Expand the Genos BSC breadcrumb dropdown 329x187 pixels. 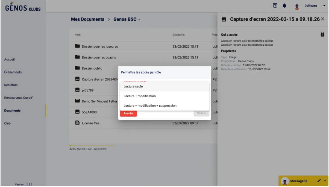[x=139, y=19]
